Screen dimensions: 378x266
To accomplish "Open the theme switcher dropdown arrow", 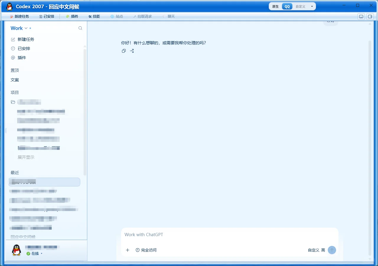I will [312, 7].
